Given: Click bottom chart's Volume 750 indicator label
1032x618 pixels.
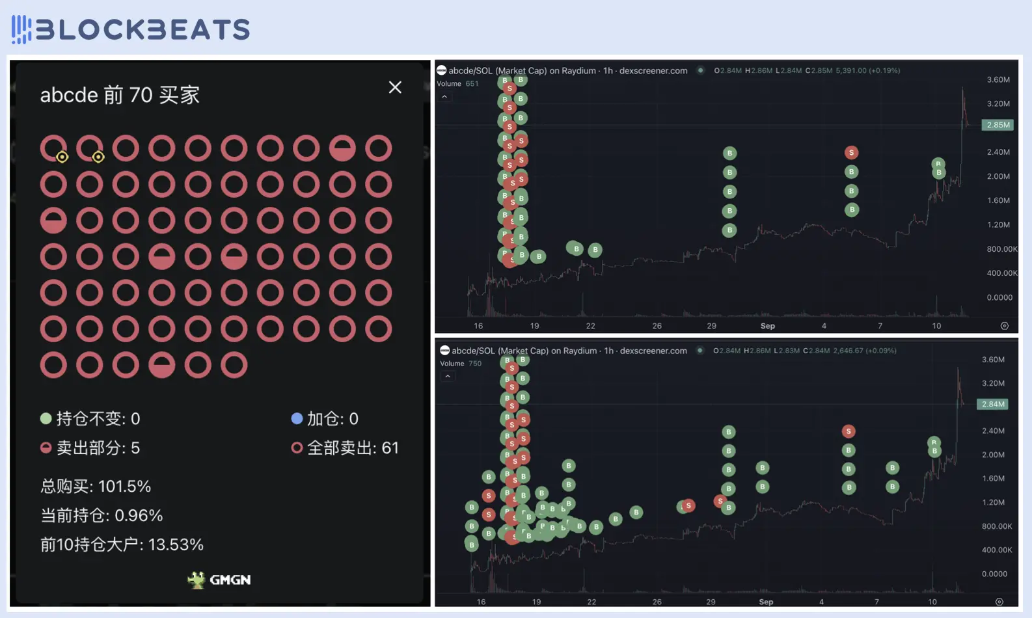Looking at the screenshot, I should 461,363.
